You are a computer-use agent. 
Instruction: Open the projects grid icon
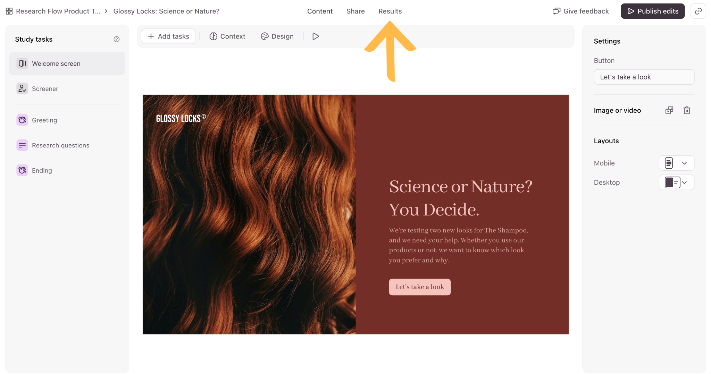(9, 11)
